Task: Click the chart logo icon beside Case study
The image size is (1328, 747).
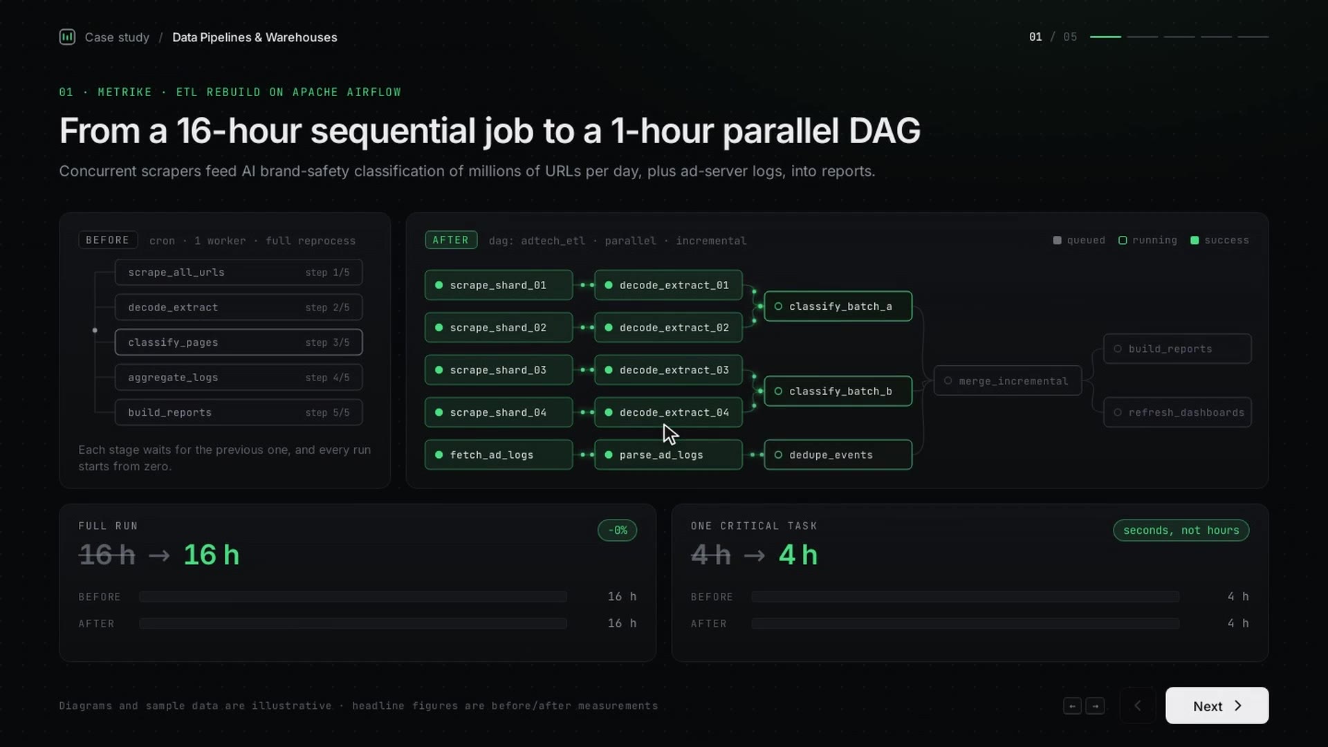Action: coord(67,37)
